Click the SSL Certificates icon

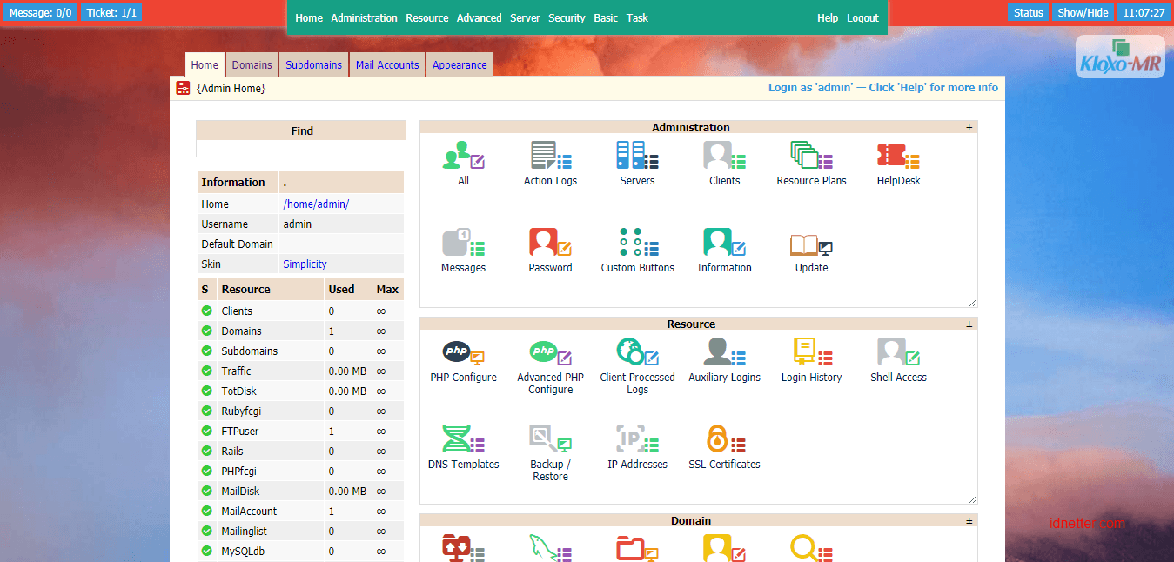point(724,440)
